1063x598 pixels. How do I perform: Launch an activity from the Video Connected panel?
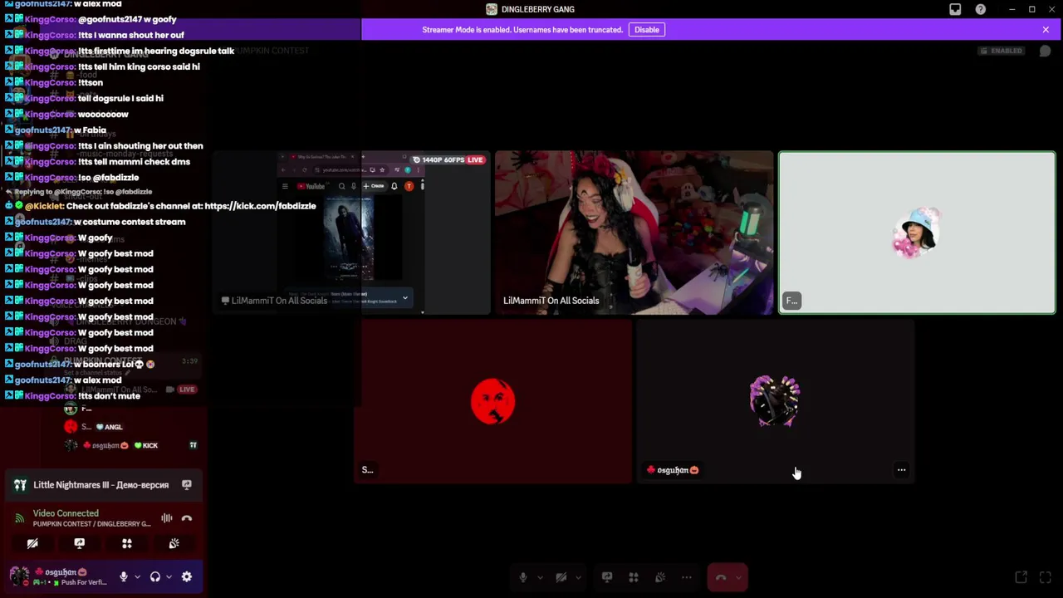click(127, 543)
